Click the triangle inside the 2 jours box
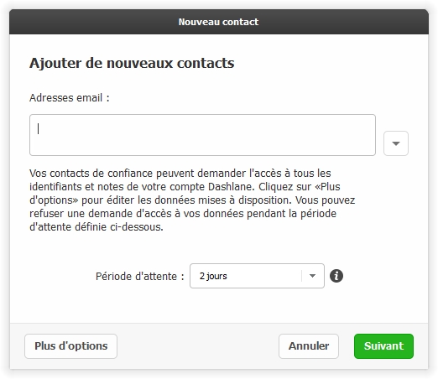 coord(312,276)
